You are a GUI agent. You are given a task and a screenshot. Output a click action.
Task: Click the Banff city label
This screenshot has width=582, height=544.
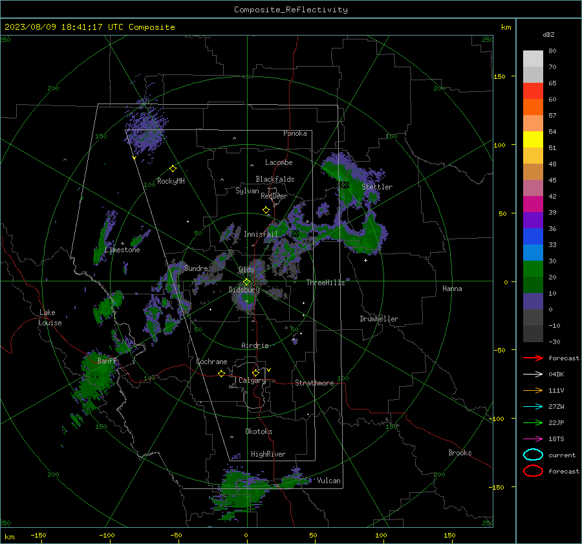point(107,360)
